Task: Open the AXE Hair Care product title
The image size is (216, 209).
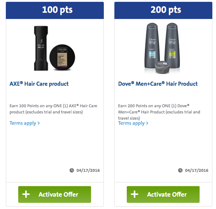Action: [x=39, y=84]
